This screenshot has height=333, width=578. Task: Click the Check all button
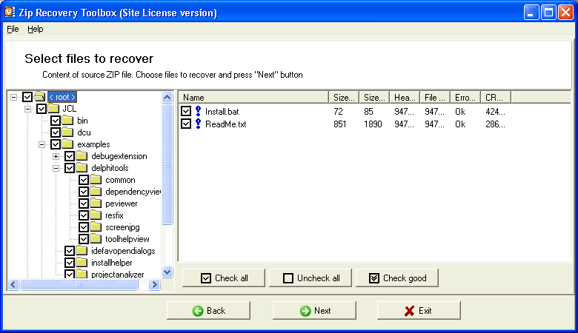click(223, 277)
